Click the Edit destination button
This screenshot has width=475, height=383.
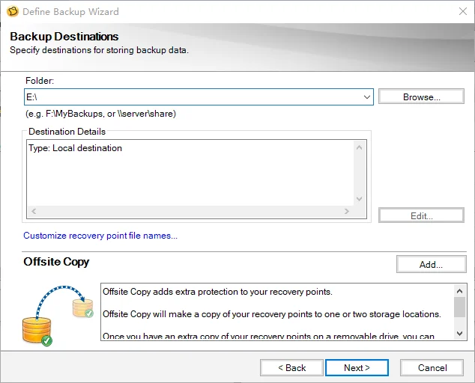[x=421, y=215]
